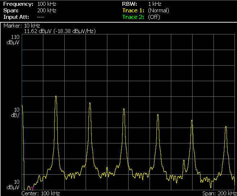The width and height of the screenshot is (237, 196).
Task: Click the magenta marker triangle on trace
Action: pos(32,188)
